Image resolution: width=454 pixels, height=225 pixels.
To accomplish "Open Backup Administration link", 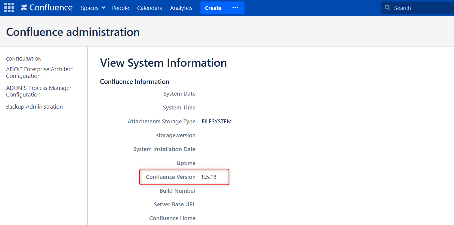I will 34,106.
